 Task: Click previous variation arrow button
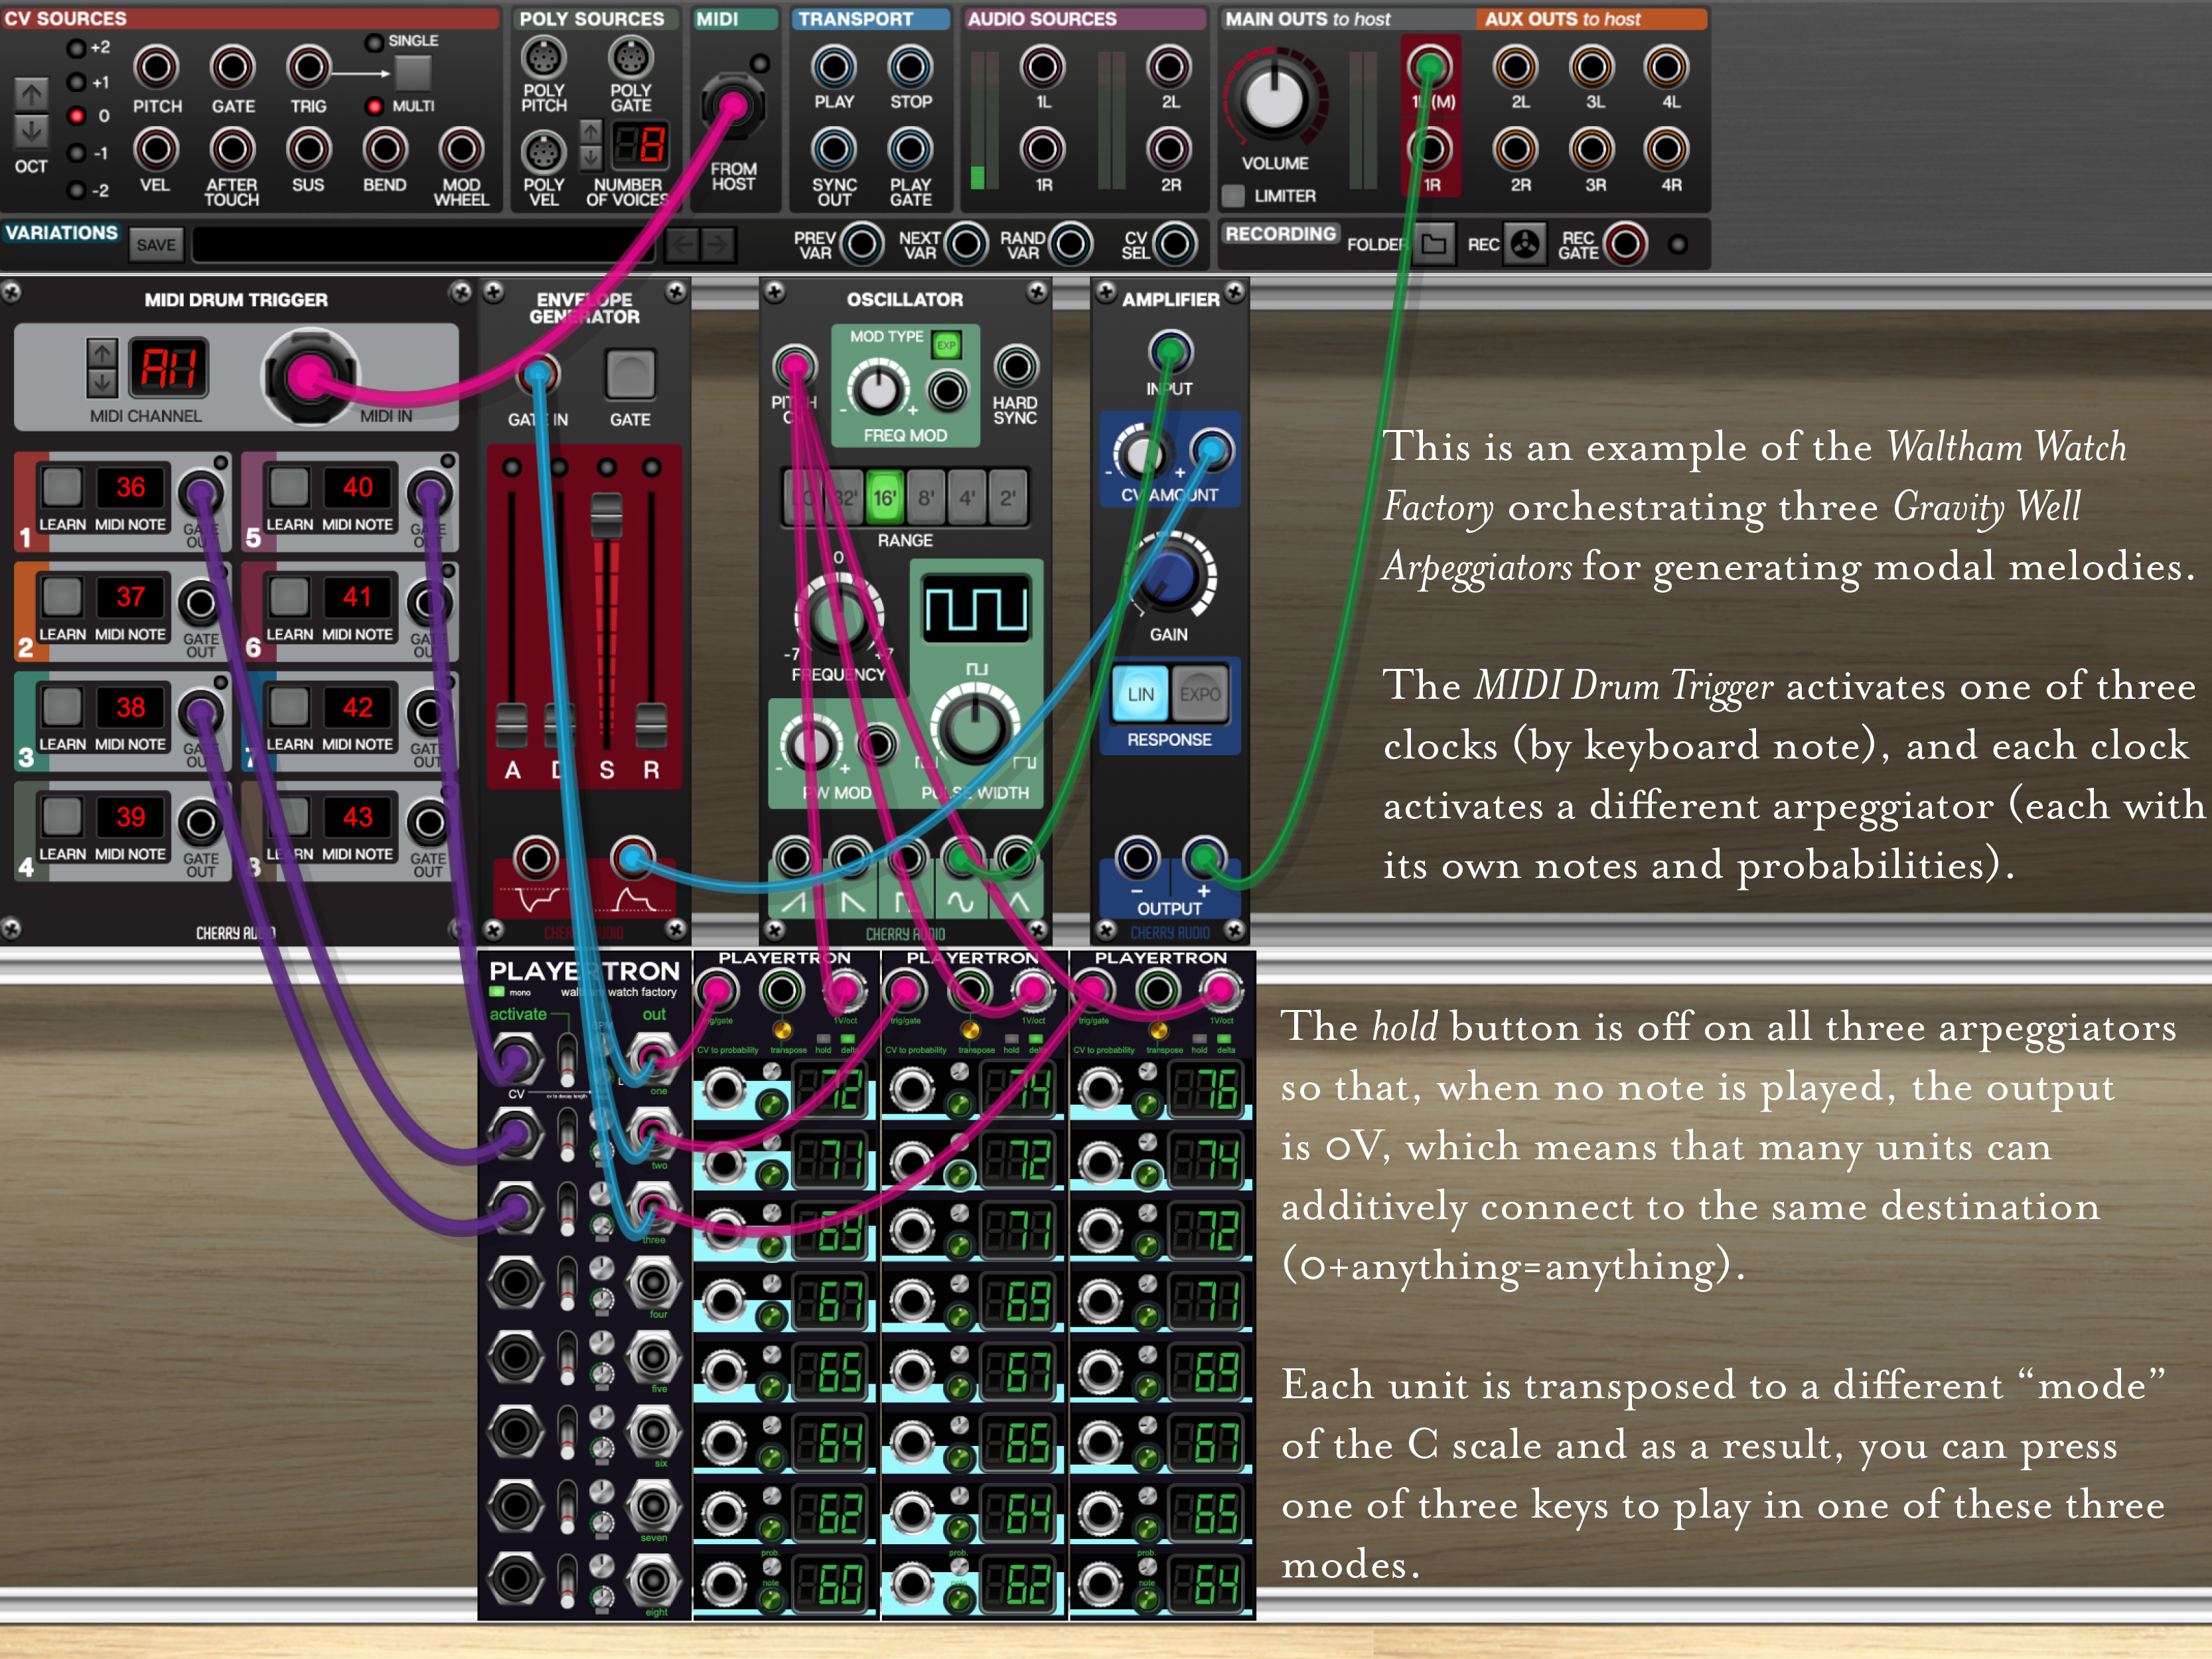click(682, 244)
